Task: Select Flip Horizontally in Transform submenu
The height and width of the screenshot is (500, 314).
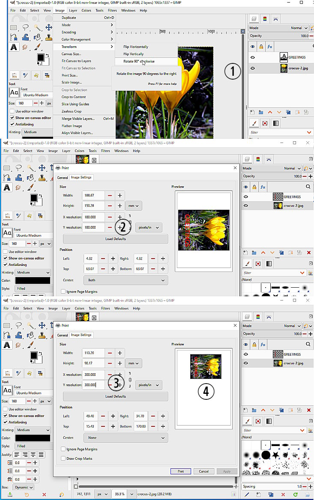Action: [136, 47]
